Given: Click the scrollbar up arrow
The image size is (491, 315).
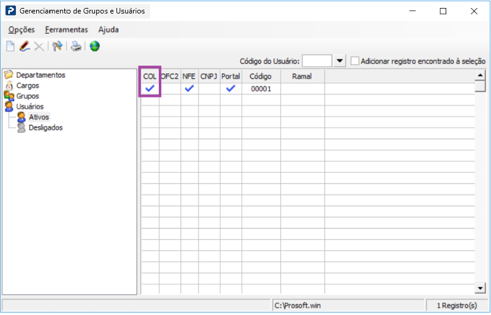Looking at the screenshot, I should point(480,75).
